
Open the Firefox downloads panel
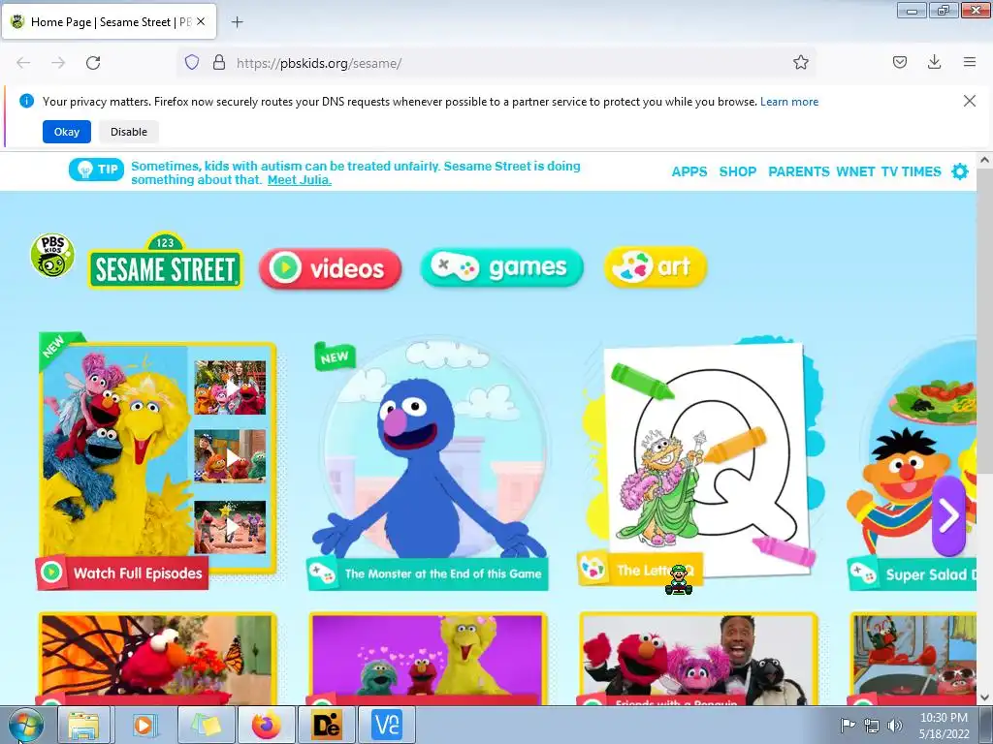tap(934, 62)
